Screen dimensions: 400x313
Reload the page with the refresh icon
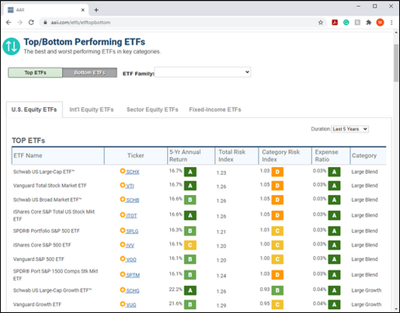pyautogui.click(x=31, y=23)
